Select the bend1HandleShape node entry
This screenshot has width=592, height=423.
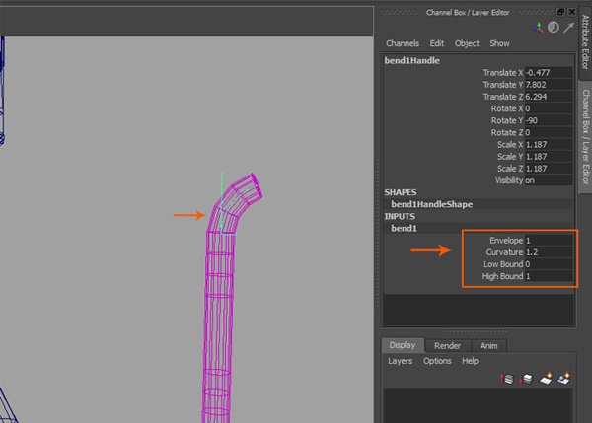tap(431, 204)
